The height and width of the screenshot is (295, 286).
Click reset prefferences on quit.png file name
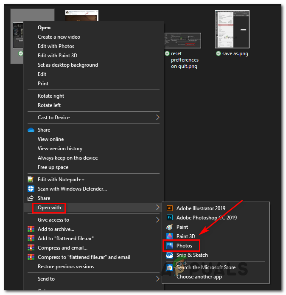pyautogui.click(x=185, y=60)
